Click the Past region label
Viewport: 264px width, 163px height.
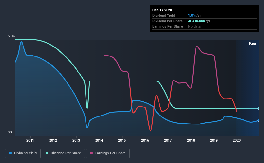252,44
